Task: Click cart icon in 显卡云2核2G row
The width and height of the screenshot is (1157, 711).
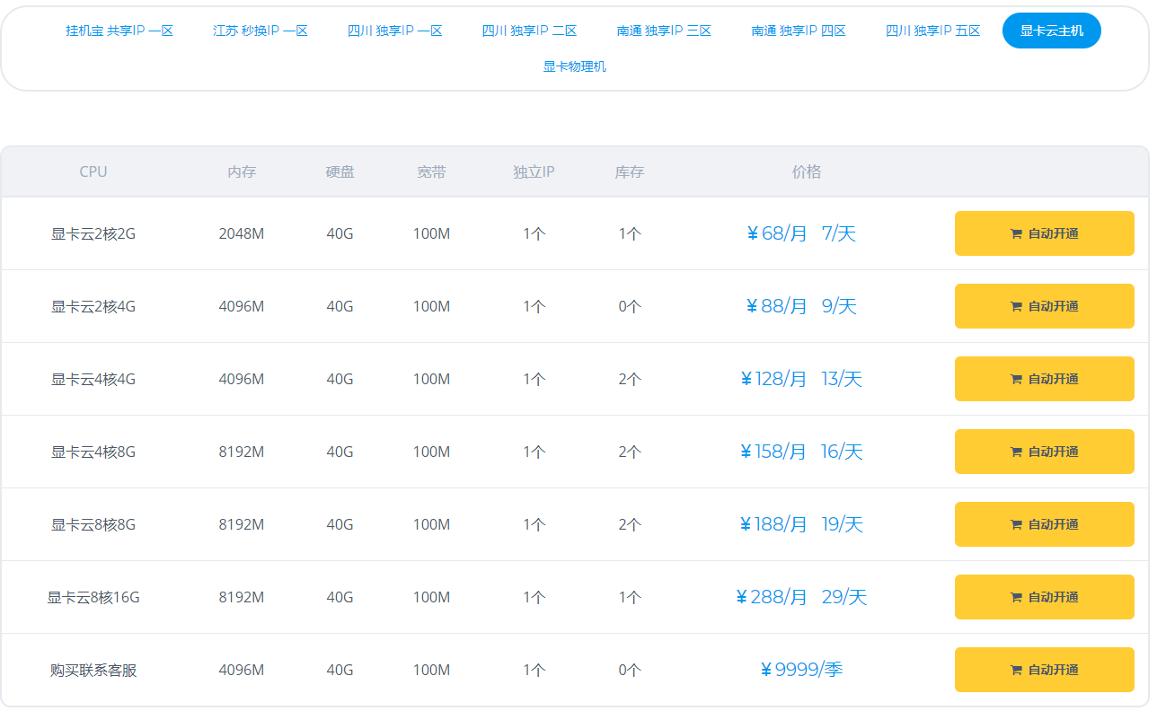Action: tap(1016, 234)
